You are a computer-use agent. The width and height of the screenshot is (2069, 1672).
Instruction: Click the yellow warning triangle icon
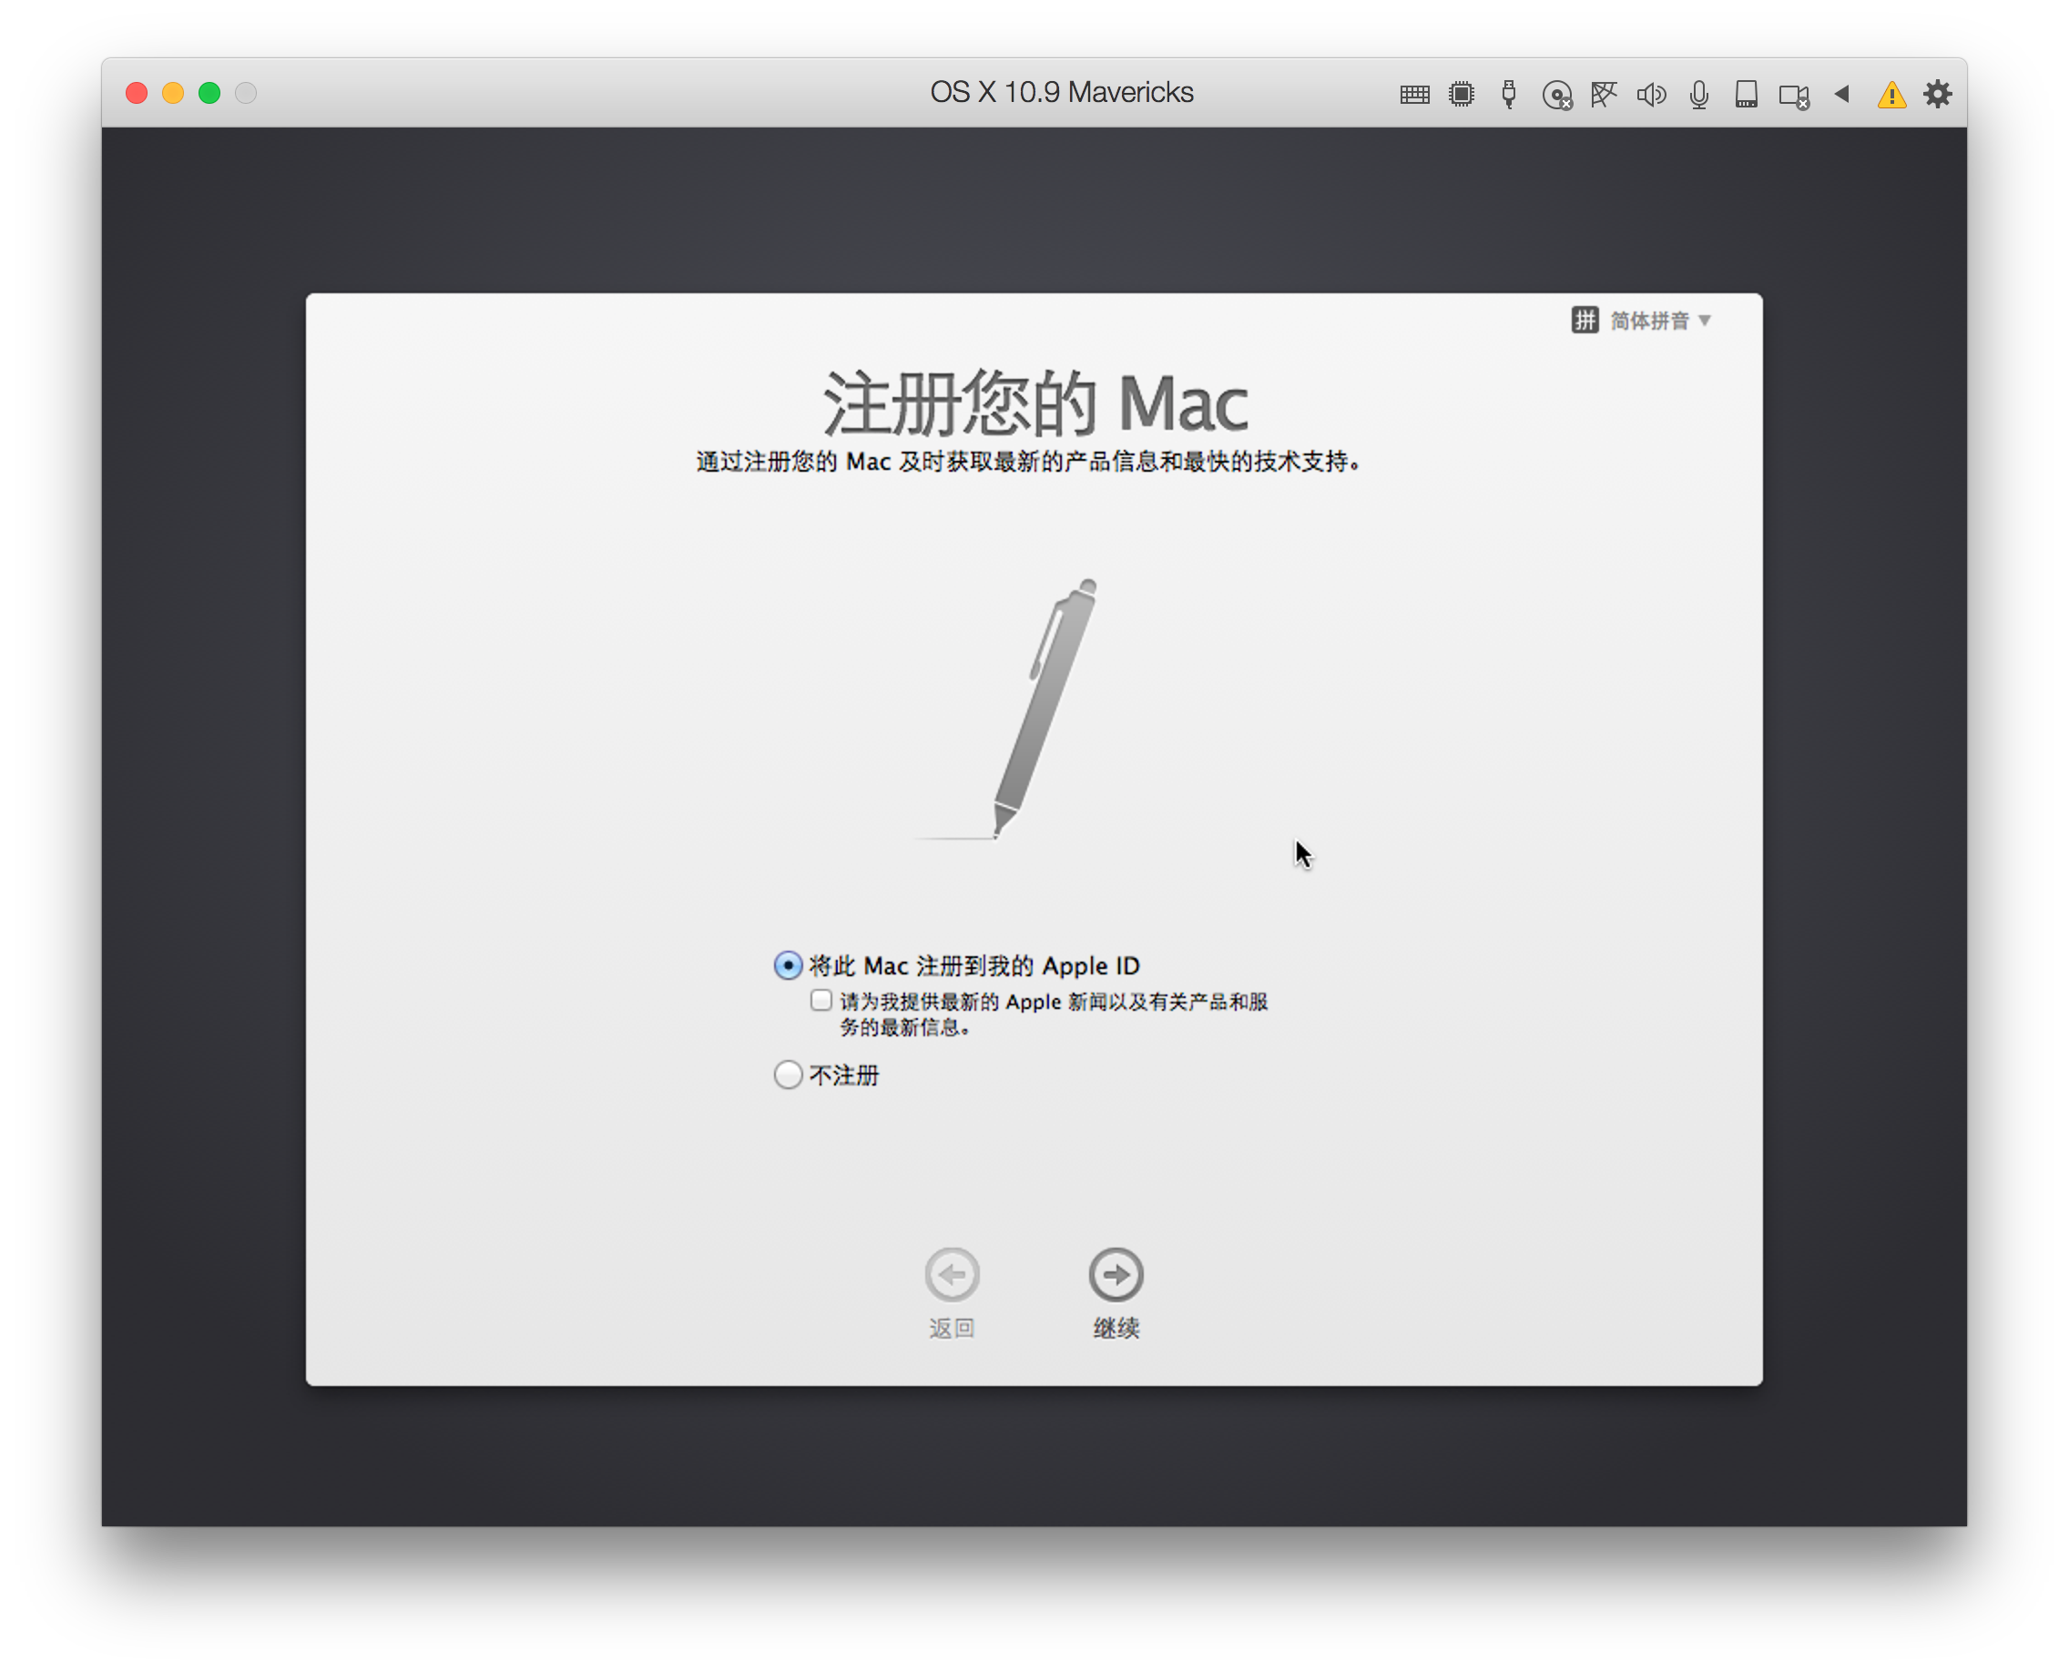click(1891, 94)
